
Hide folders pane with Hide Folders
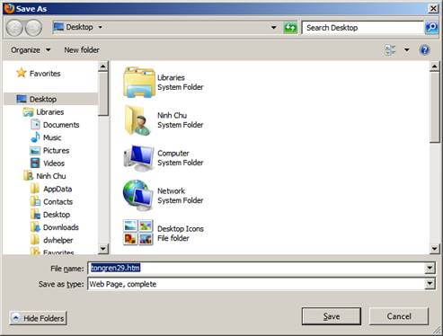[38, 318]
